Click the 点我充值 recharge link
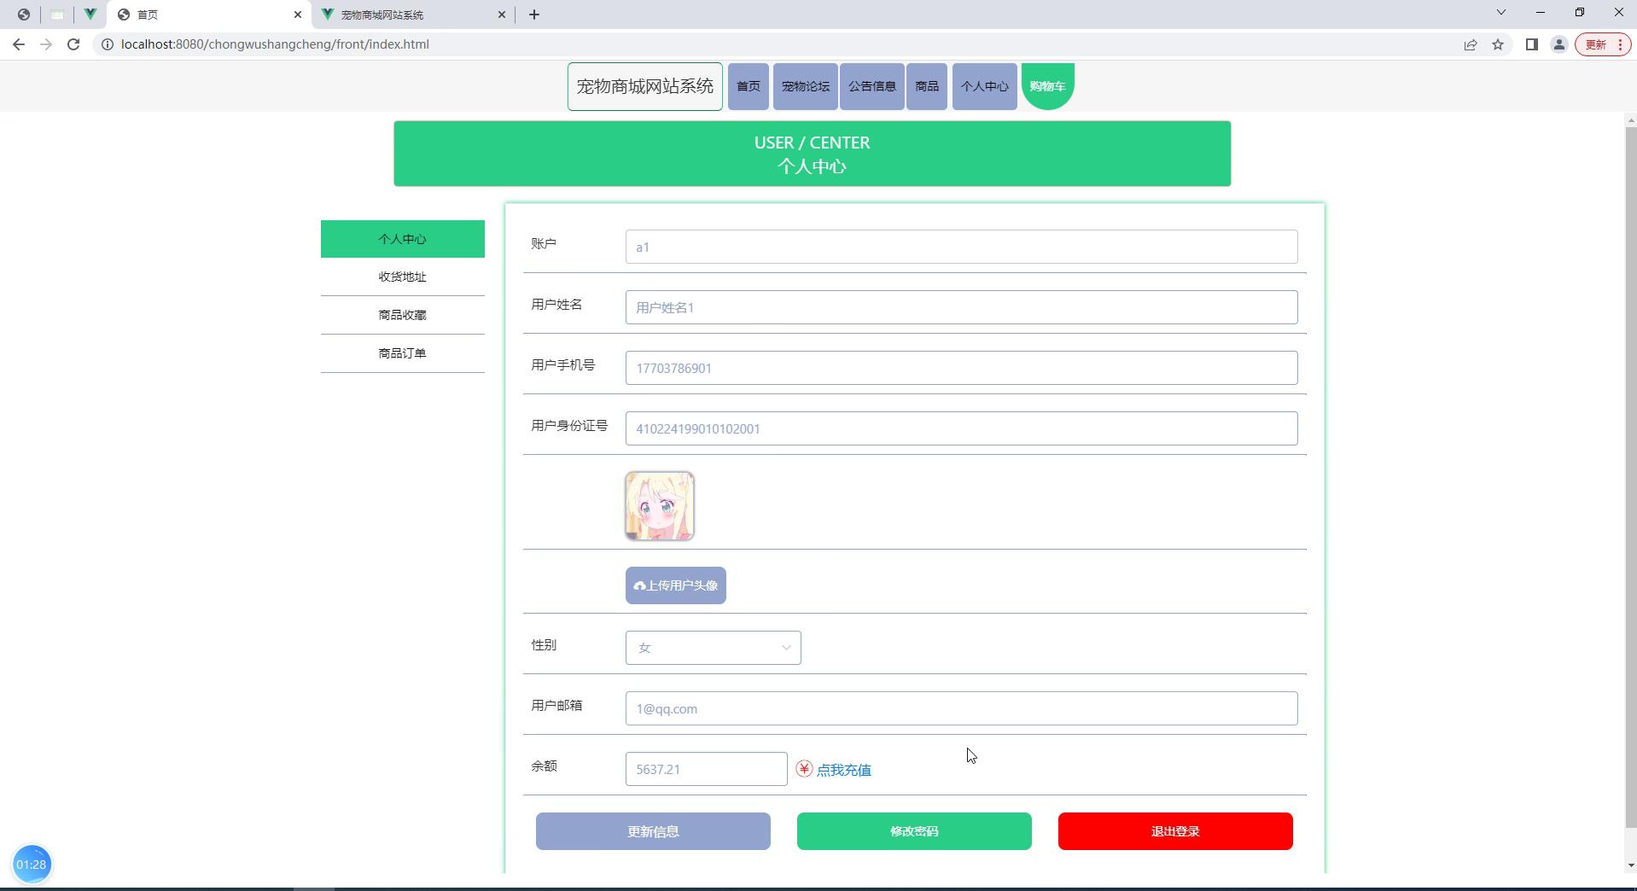Image resolution: width=1637 pixels, height=891 pixels. 844,770
